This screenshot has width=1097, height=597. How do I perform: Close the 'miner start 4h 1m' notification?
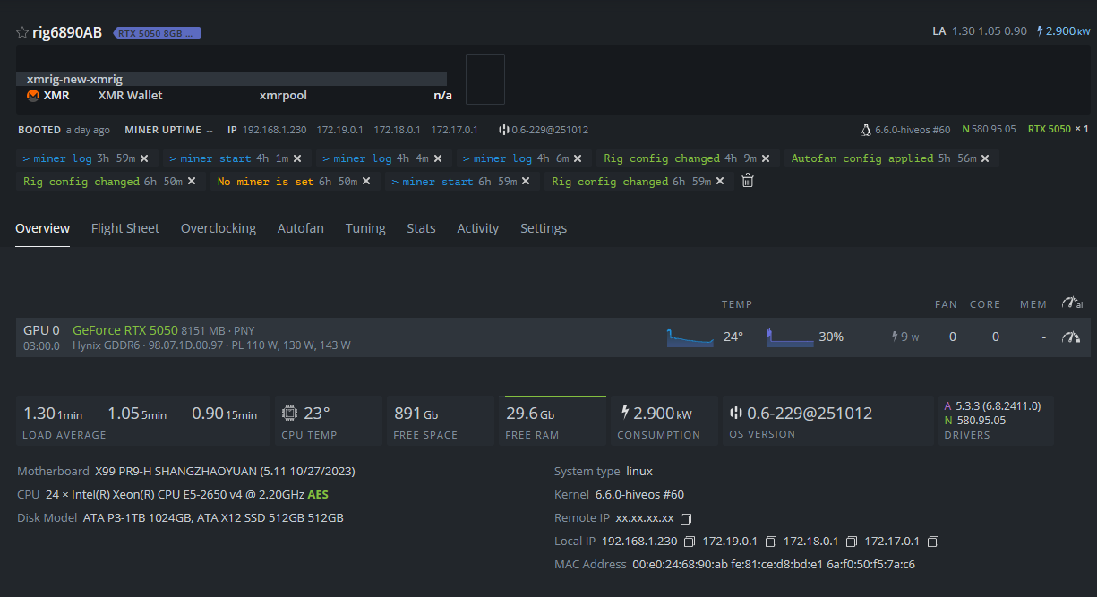click(297, 158)
